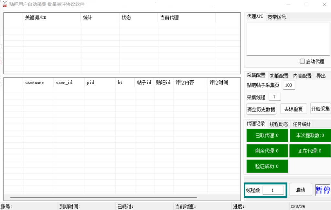
Task: Enable the 启动代理 checkbox
Action: pyautogui.click(x=303, y=61)
